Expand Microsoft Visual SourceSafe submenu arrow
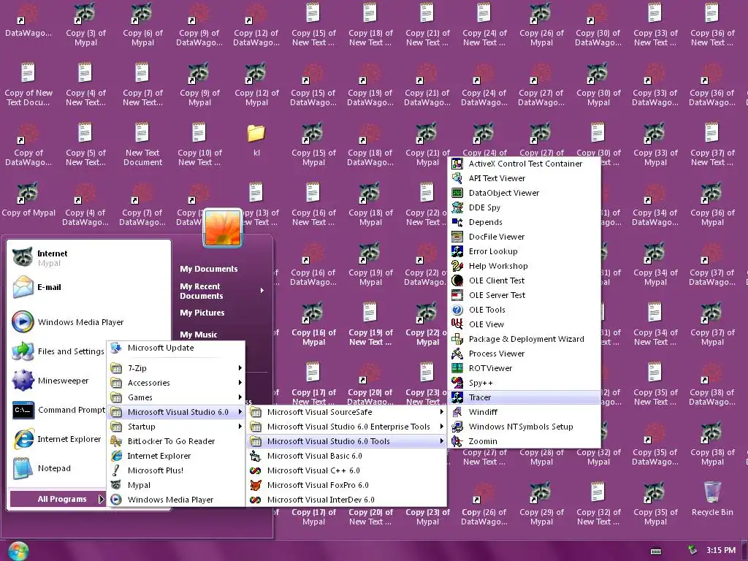This screenshot has width=748, height=561. [x=442, y=412]
